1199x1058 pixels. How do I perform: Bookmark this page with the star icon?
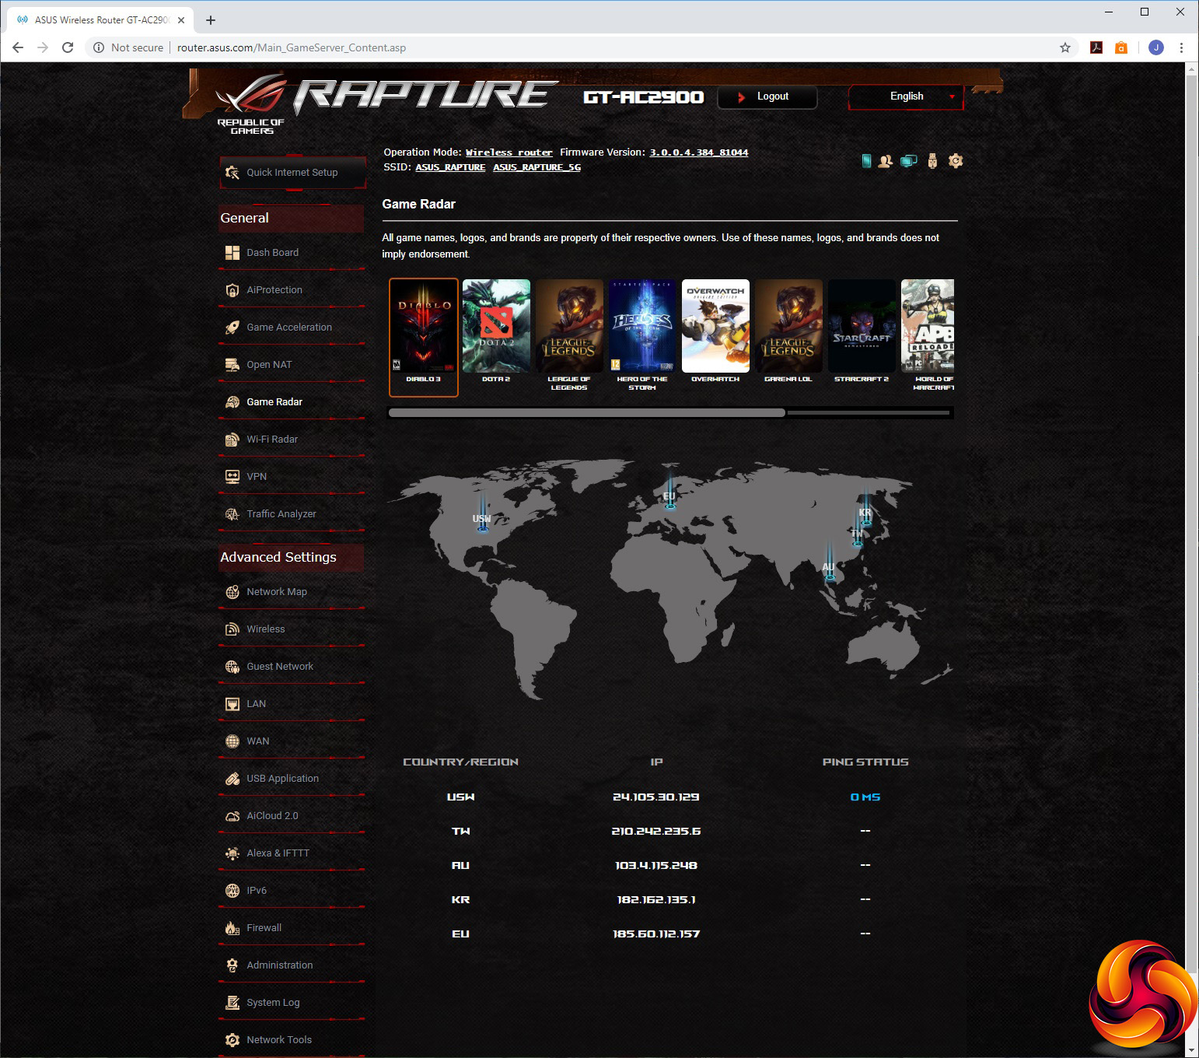click(x=1065, y=47)
